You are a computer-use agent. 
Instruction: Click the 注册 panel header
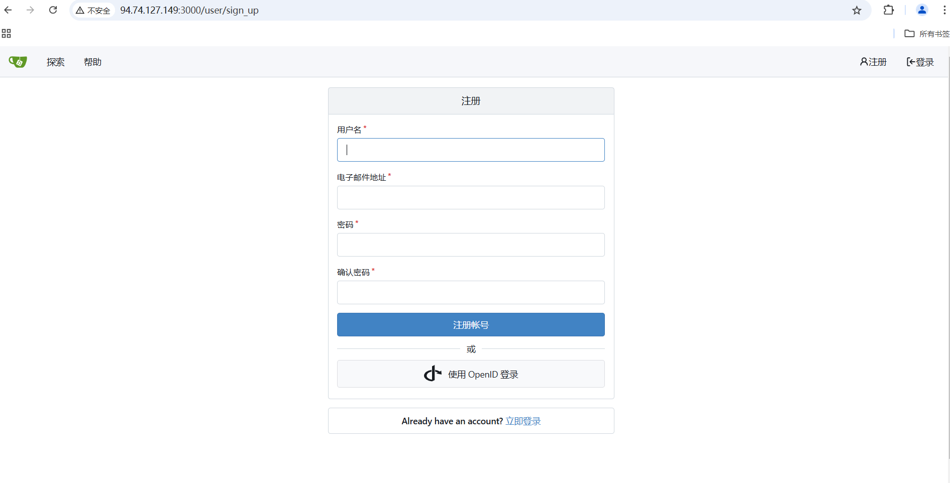click(470, 100)
